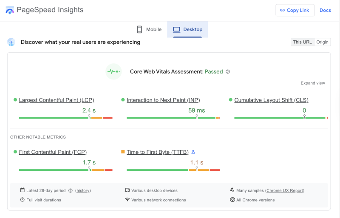Image resolution: width=340 pixels, height=218 pixels.
Task: Click the TTFB experimental flask icon
Action: click(193, 152)
